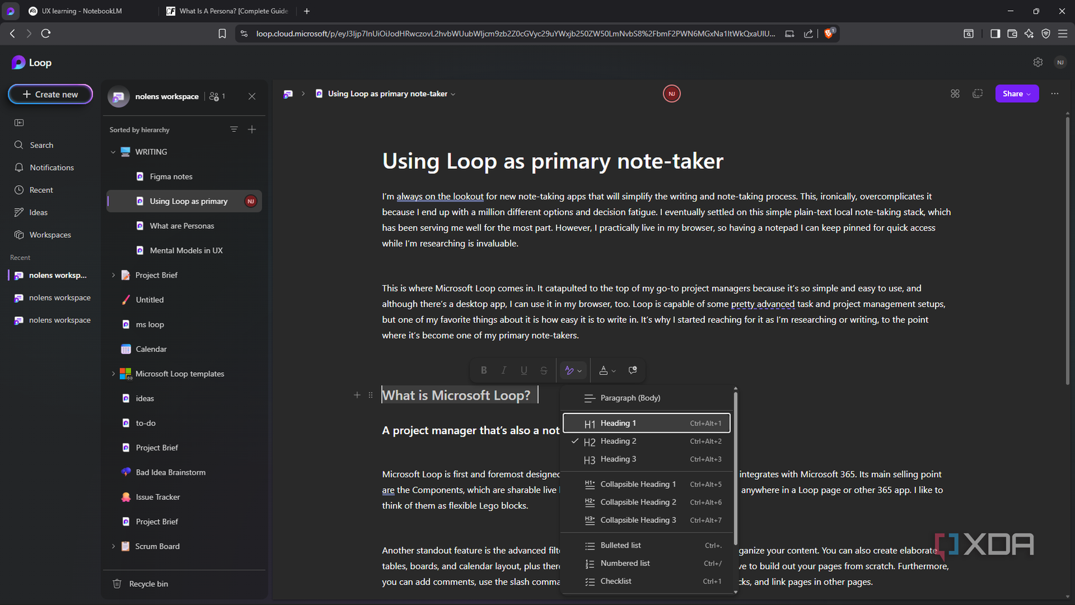Open the Ideas panel in the sidebar
This screenshot has width=1075, height=605.
click(38, 212)
